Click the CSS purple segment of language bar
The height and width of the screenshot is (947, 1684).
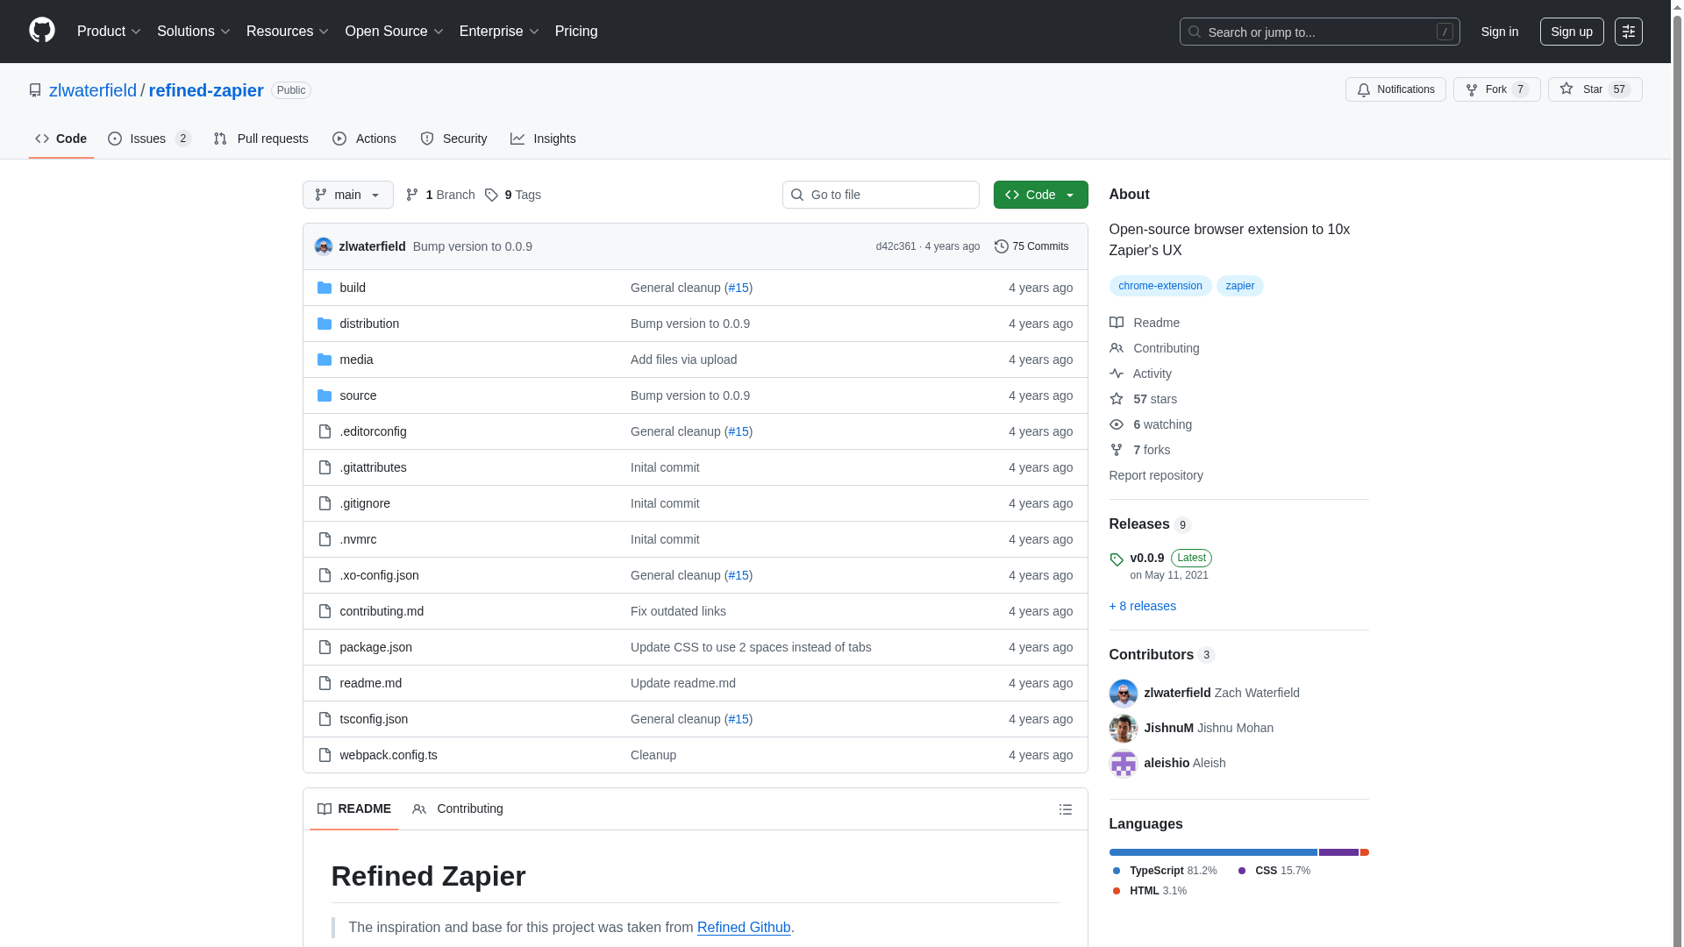click(x=1338, y=852)
